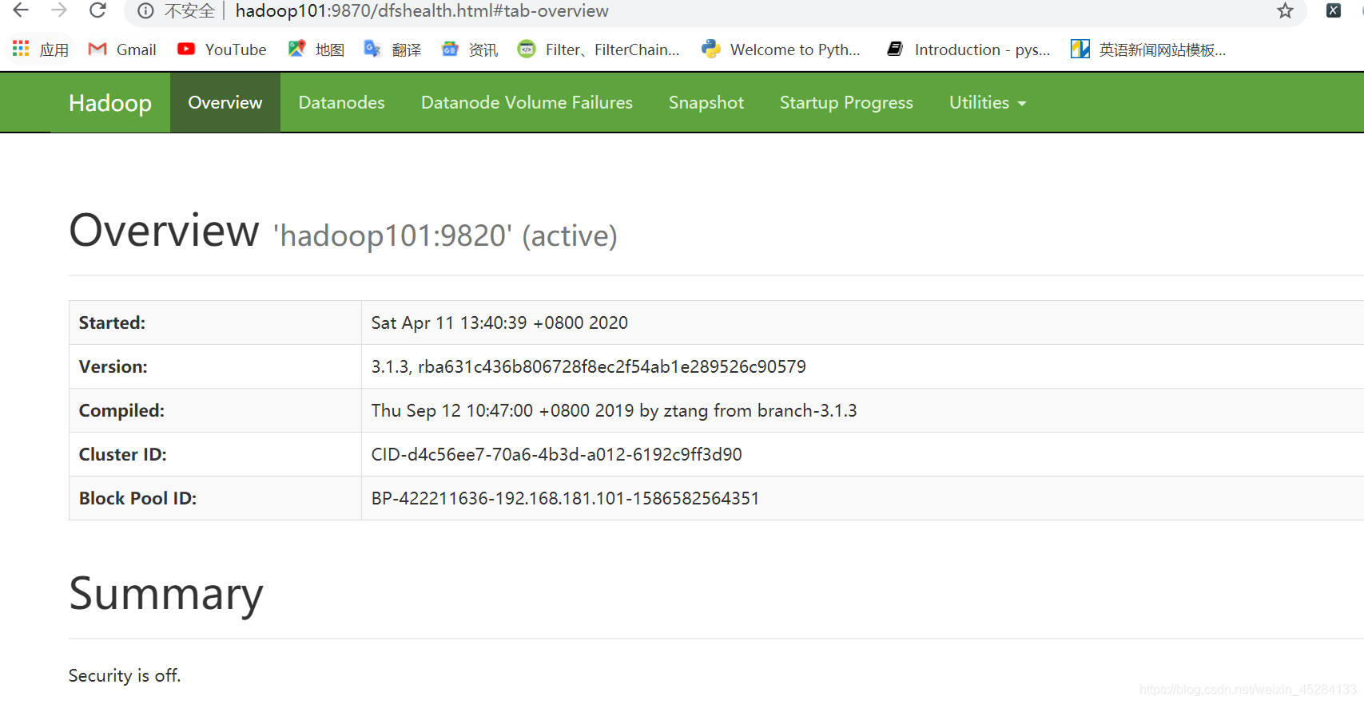Open the Introduction - pys... bookmark

pos(968,49)
